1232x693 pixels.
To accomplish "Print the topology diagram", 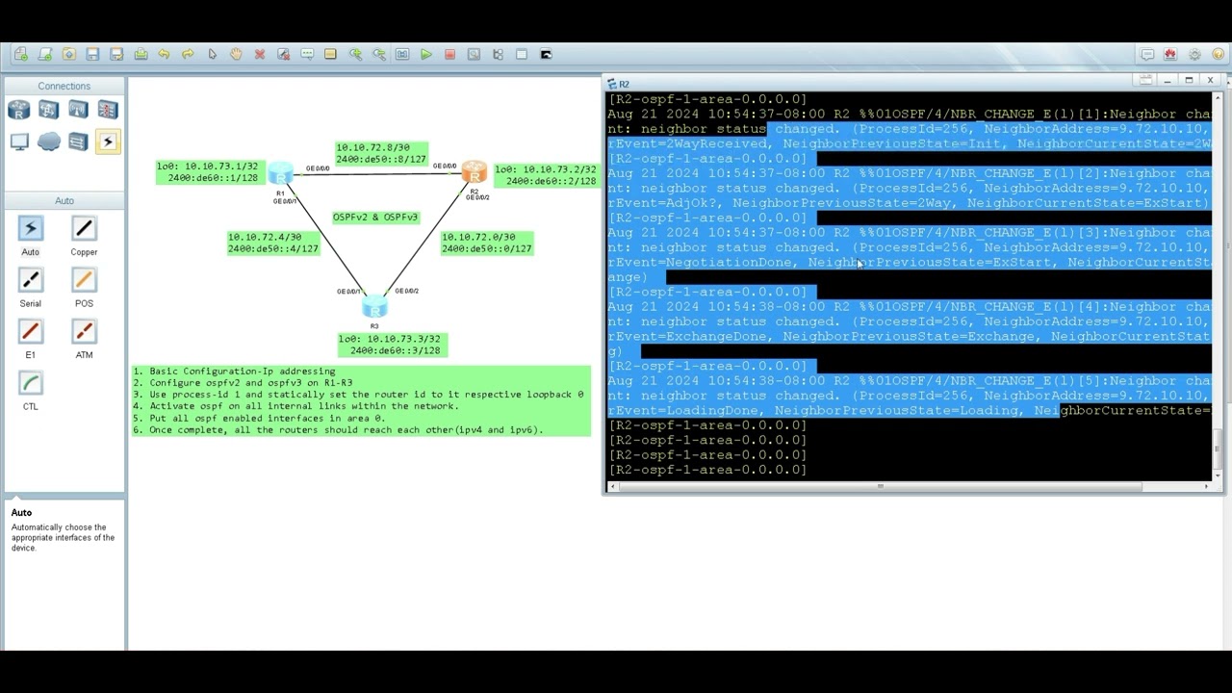I will 141,55.
